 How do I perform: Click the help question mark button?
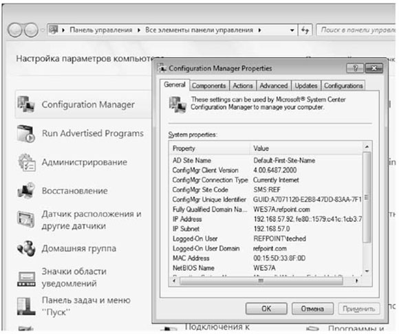coord(355,68)
